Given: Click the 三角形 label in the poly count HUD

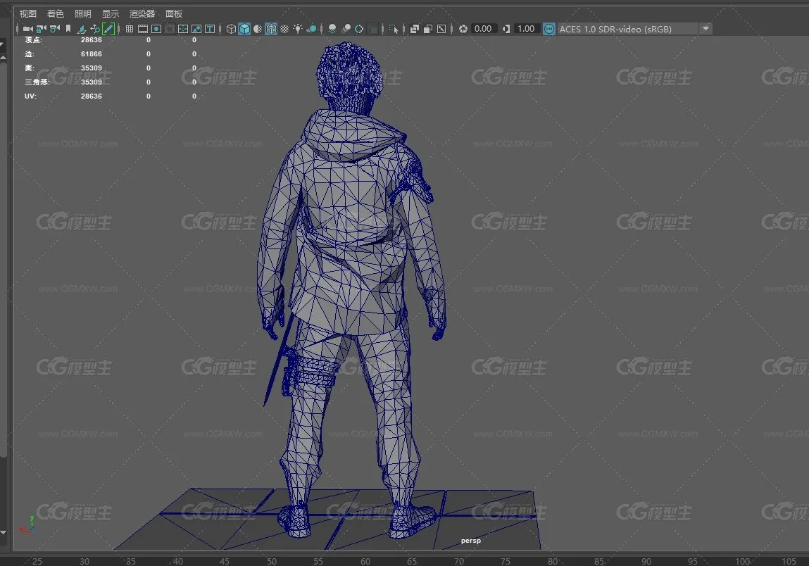Looking at the screenshot, I should (x=37, y=82).
